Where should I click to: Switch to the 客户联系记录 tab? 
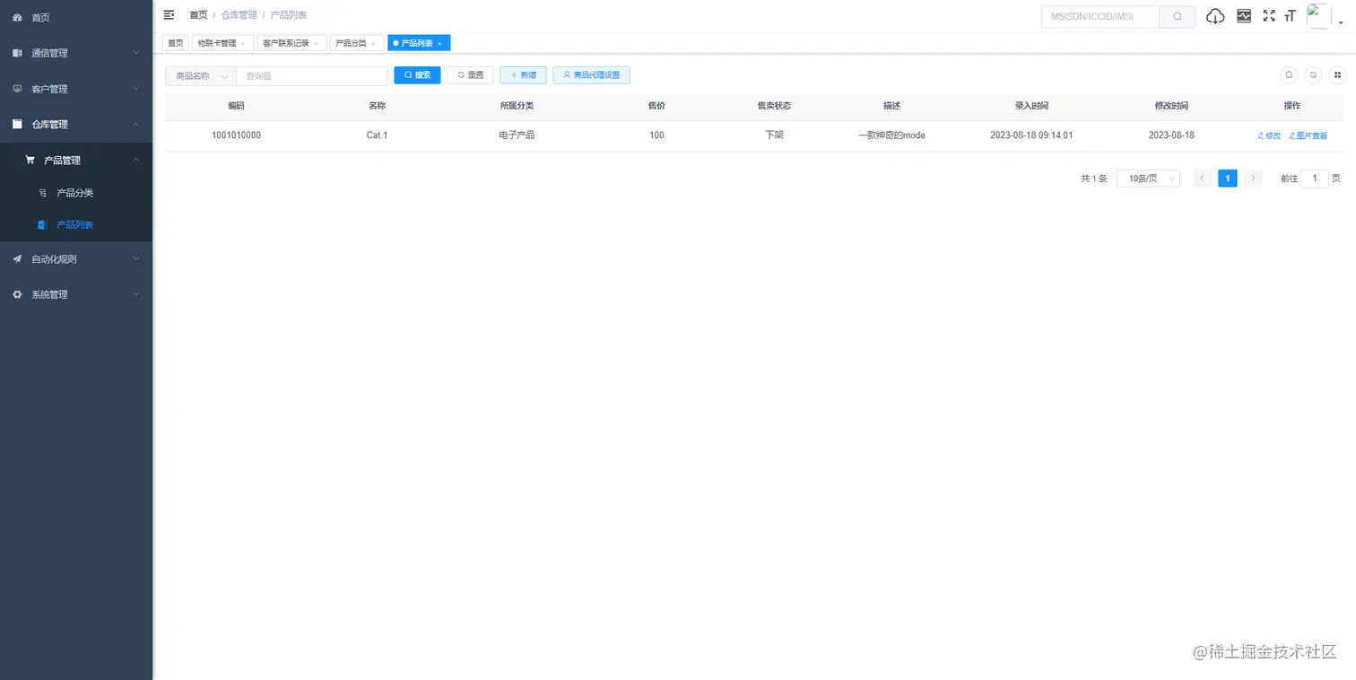click(286, 43)
